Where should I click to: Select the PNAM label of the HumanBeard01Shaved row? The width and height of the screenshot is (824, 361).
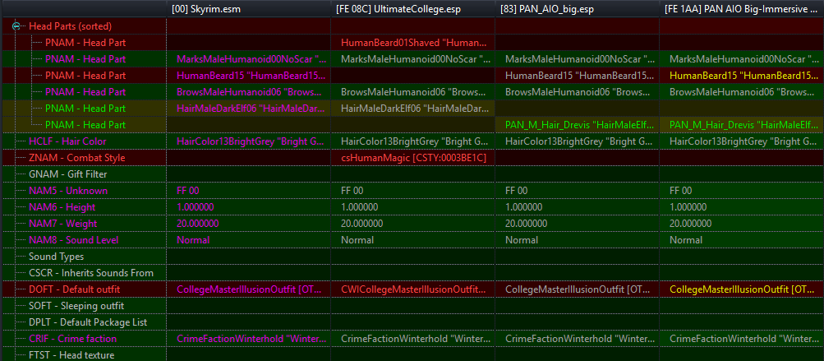point(85,42)
